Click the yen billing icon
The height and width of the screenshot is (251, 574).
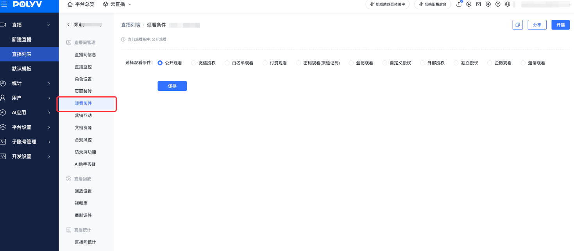click(x=488, y=4)
